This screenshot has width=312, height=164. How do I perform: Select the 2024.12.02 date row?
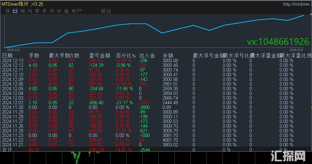[12, 103]
